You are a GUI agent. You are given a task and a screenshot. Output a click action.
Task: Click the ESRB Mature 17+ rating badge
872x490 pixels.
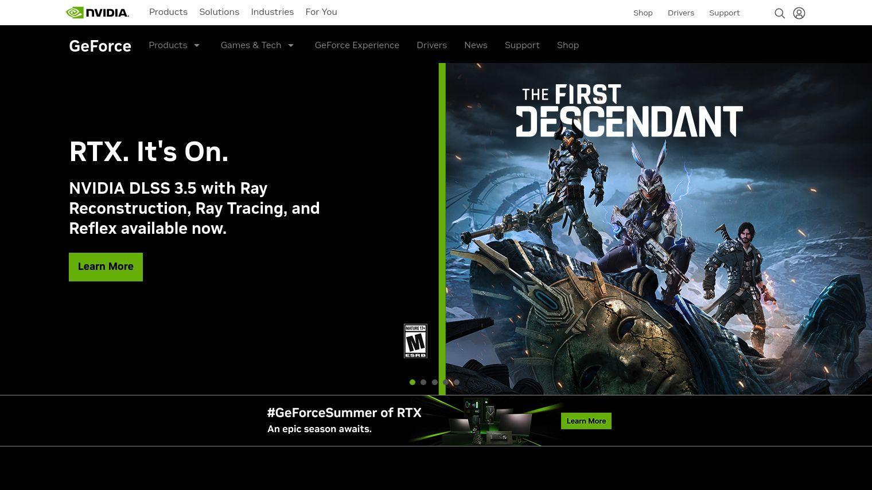pos(415,341)
